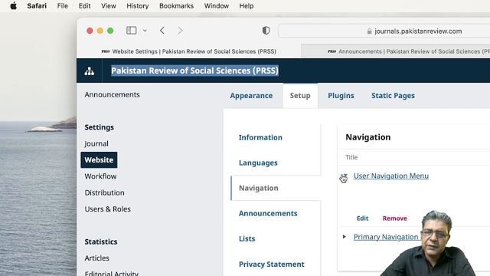Image resolution: width=490 pixels, height=276 pixels.
Task: Expand the Primary Navigation row triangle
Action: (345, 237)
